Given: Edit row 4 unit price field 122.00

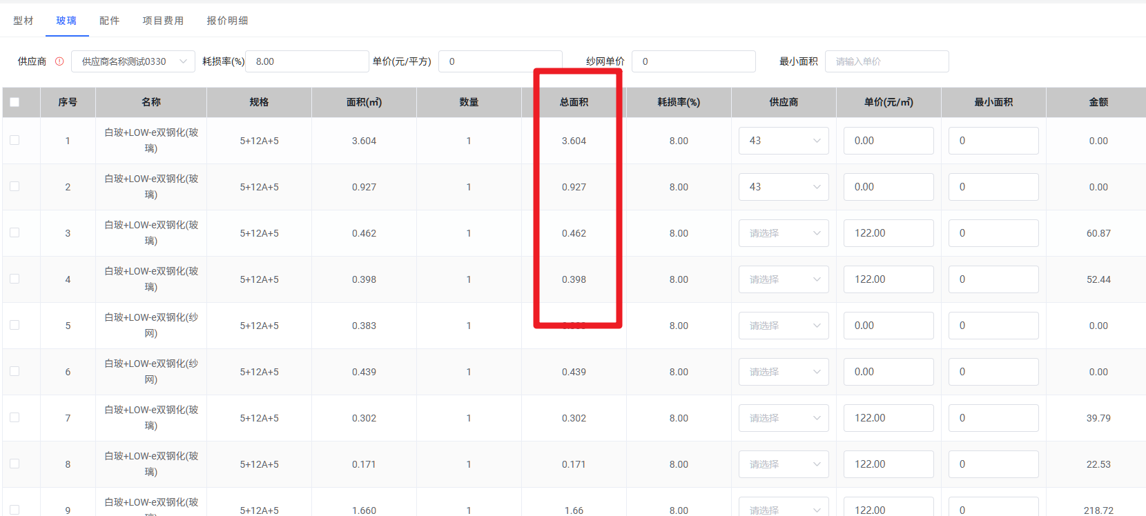Looking at the screenshot, I should coord(888,279).
